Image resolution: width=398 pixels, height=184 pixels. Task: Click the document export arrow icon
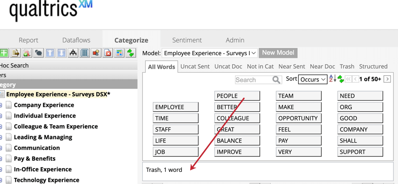pyautogui.click(x=15, y=53)
